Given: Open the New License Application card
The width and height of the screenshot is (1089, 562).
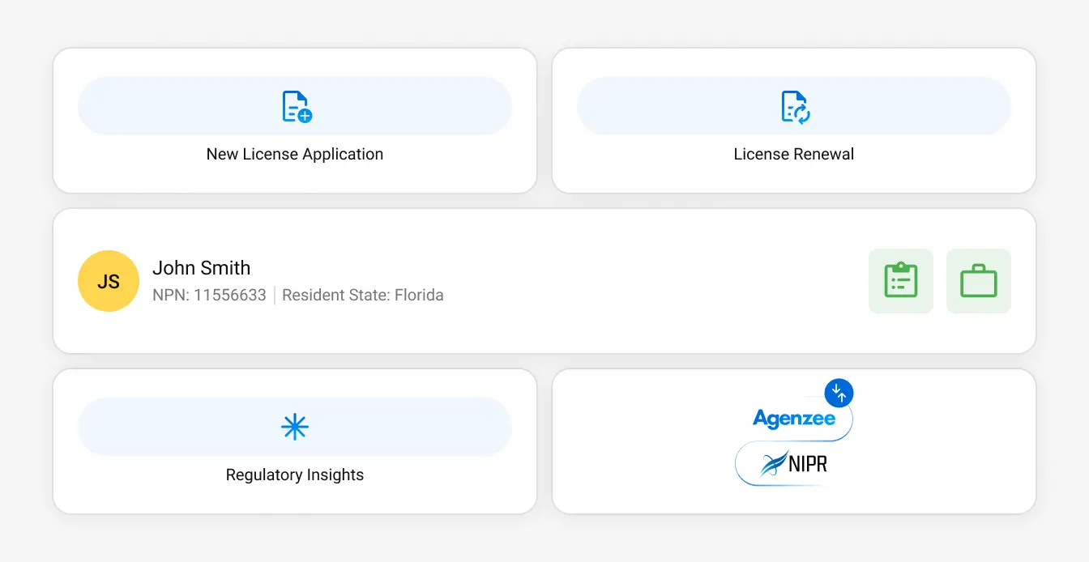Looking at the screenshot, I should coord(295,120).
